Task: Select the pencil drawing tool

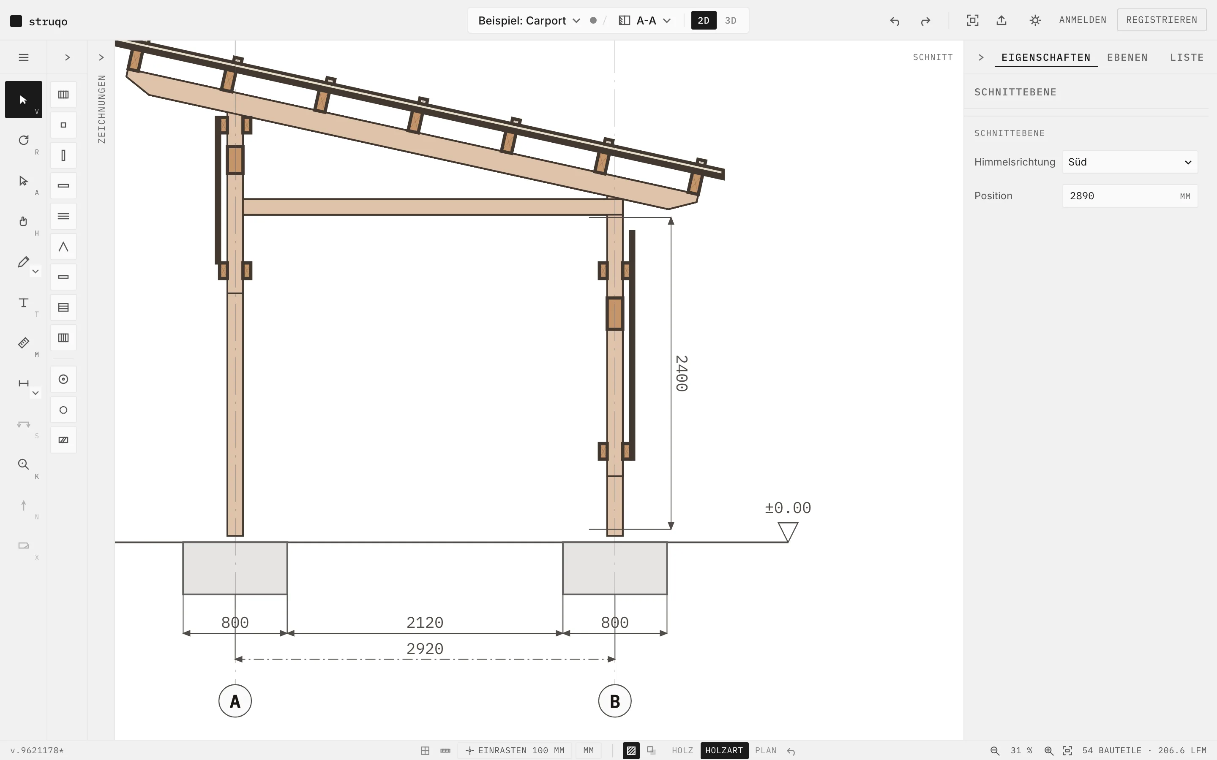Action: (x=23, y=262)
